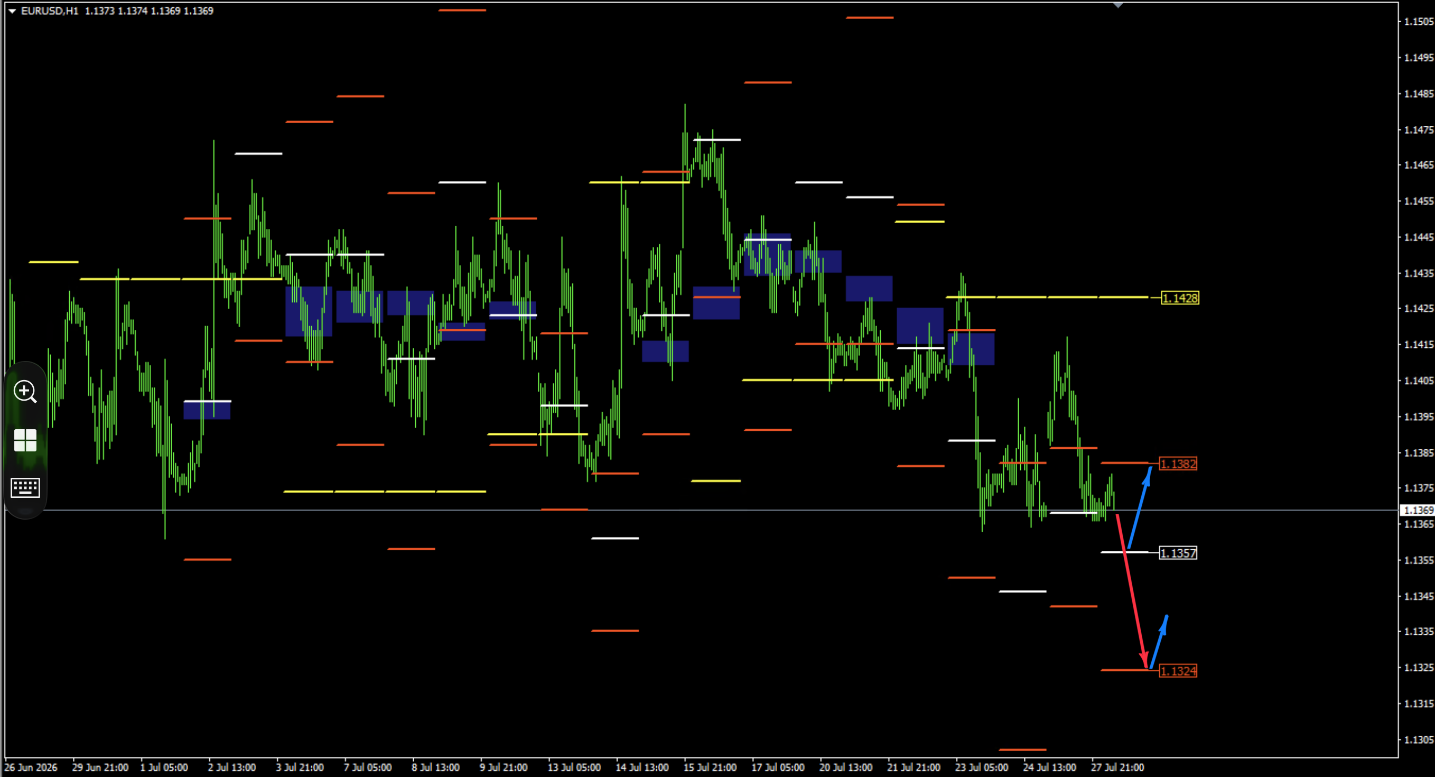Screen dimensions: 1435x777
Task: Click the 26 Jun 2026 date label
Action: coord(31,767)
